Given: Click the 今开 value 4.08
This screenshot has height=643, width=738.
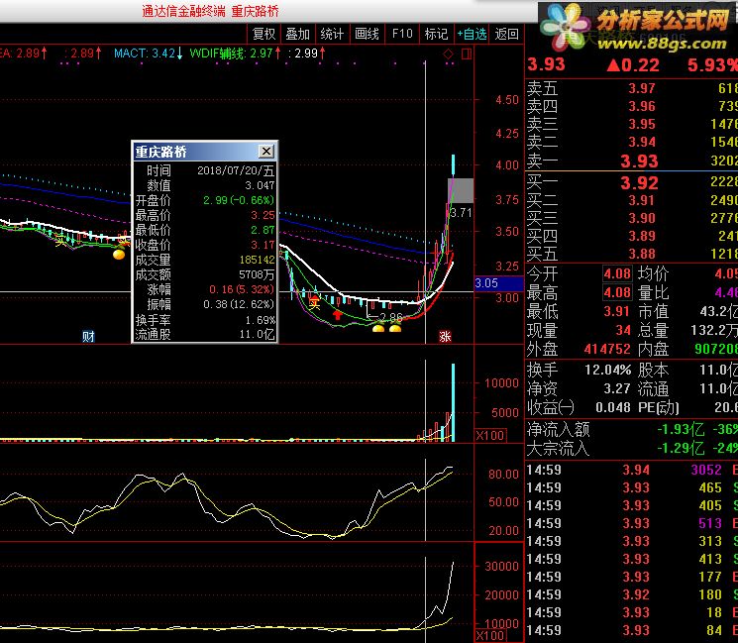Looking at the screenshot, I should tap(617, 274).
